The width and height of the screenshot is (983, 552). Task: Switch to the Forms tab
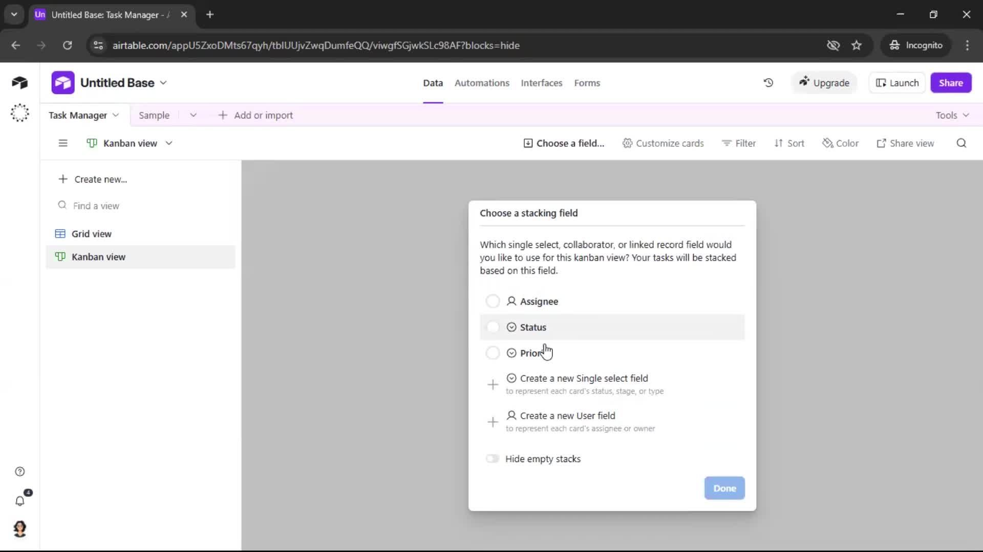pyautogui.click(x=587, y=83)
